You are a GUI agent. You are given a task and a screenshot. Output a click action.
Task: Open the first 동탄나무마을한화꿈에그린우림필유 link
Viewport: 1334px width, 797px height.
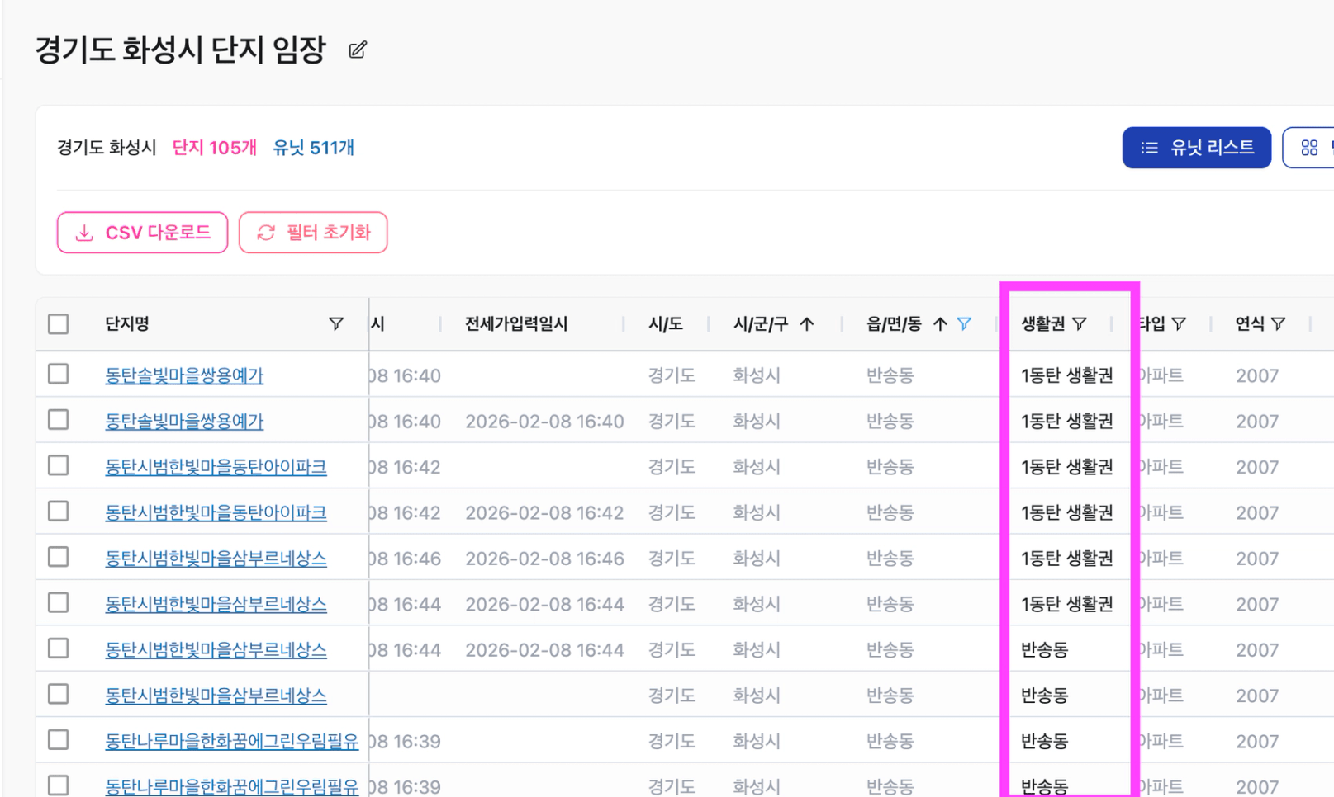point(231,741)
